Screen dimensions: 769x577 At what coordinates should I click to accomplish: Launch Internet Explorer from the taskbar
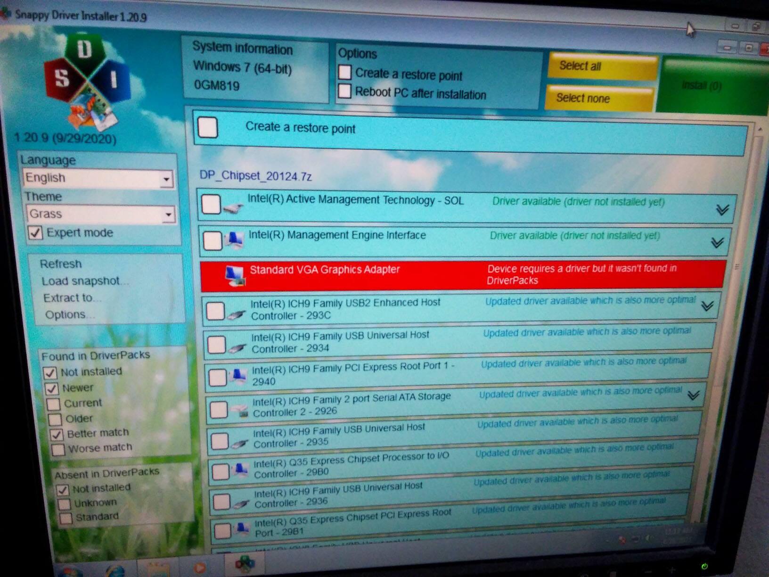[x=115, y=570]
